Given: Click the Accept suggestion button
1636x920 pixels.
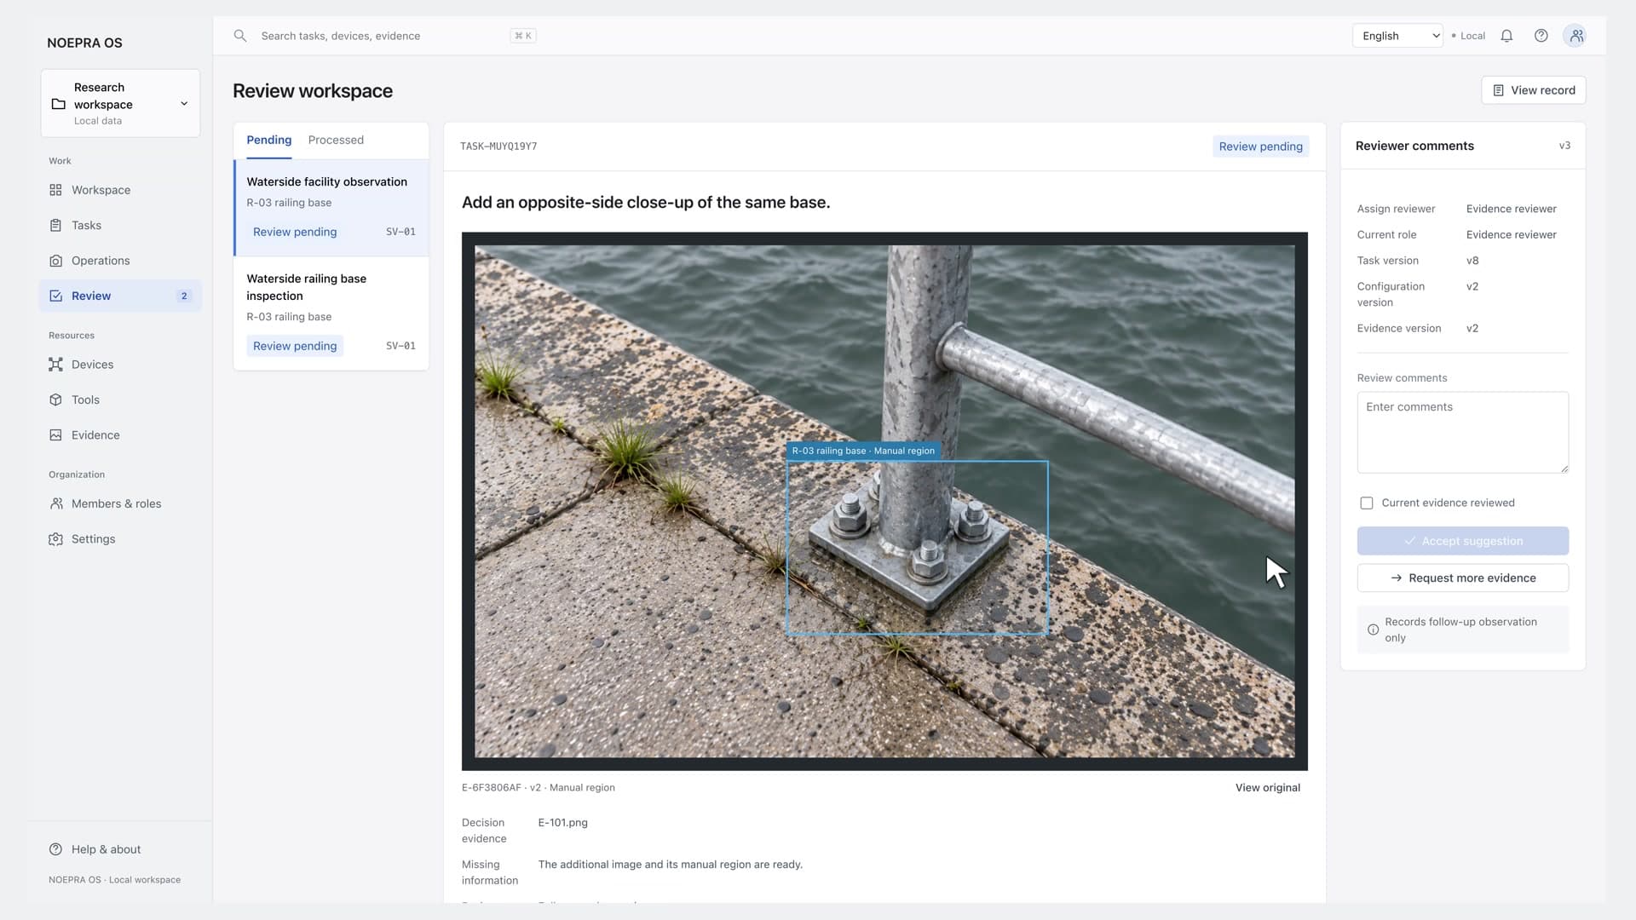Looking at the screenshot, I should click(x=1462, y=541).
